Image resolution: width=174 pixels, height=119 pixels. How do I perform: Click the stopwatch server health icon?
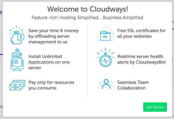105,57
